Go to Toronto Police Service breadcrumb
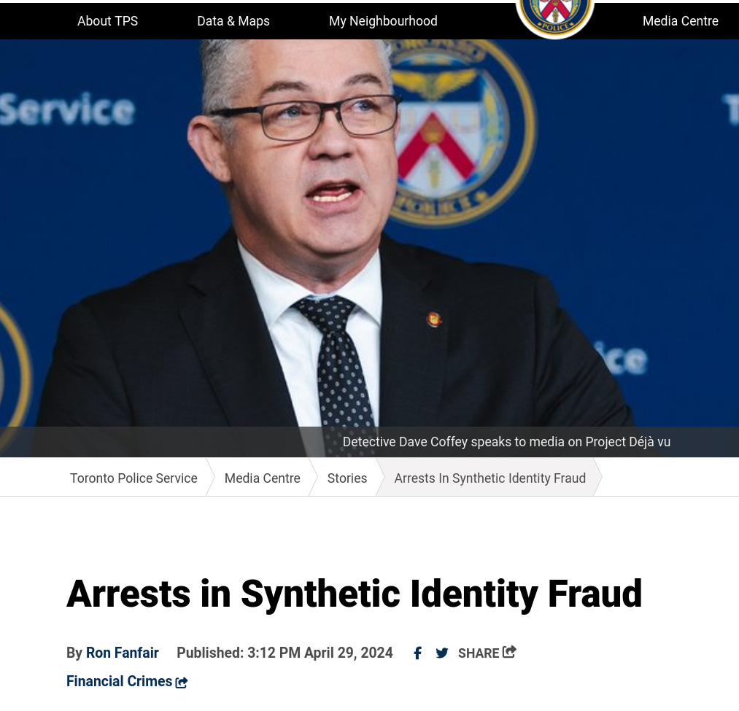 coord(134,478)
